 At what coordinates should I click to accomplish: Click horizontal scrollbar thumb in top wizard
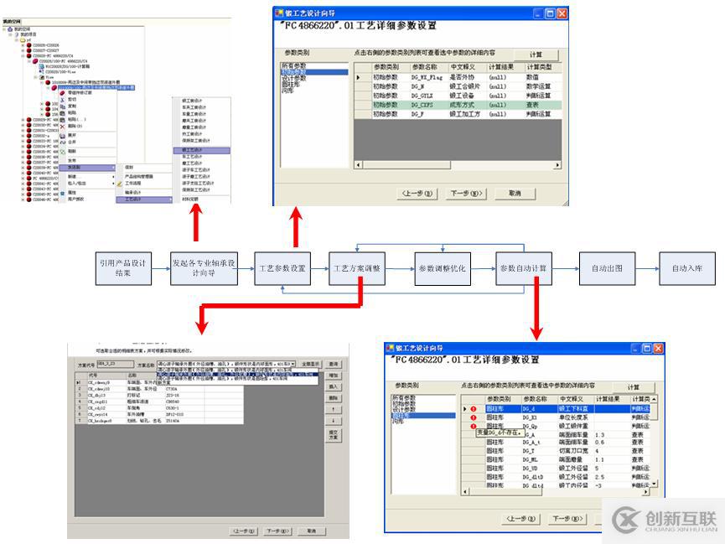[x=407, y=164]
